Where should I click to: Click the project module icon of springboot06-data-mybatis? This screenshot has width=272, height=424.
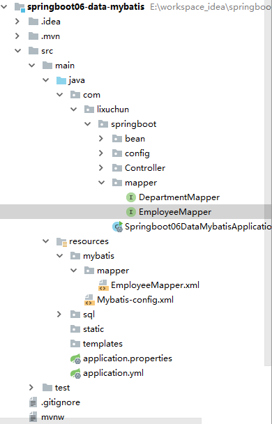click(x=20, y=7)
